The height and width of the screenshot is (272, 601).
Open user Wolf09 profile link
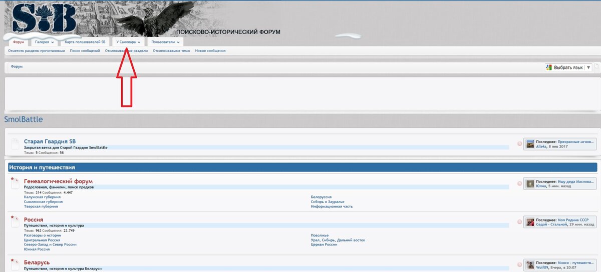[542, 267]
